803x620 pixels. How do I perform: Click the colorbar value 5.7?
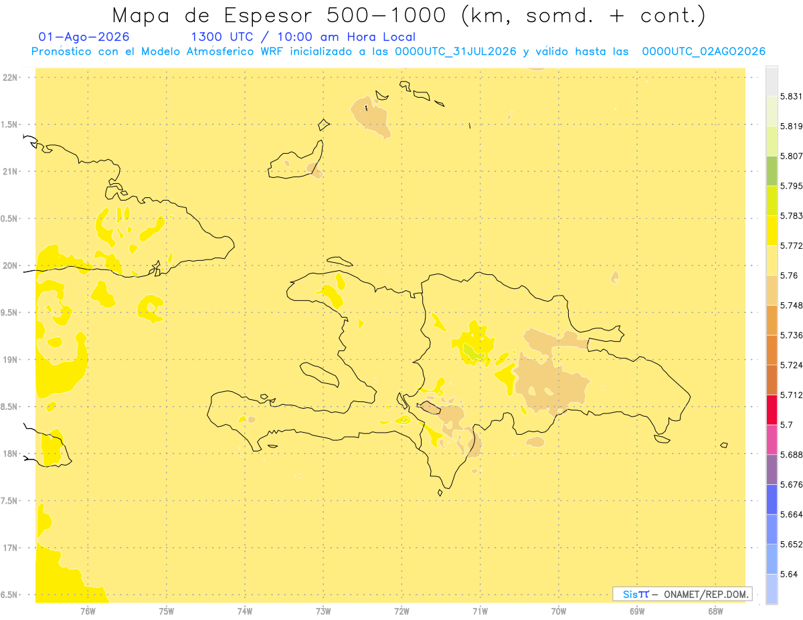pyautogui.click(x=787, y=425)
